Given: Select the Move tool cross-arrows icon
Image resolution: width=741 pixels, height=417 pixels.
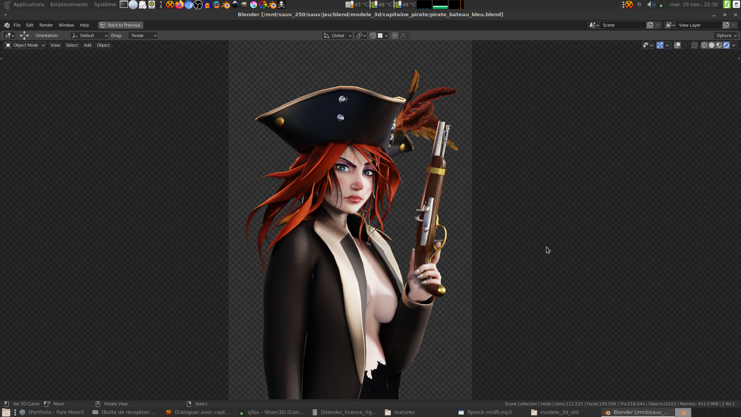Looking at the screenshot, I should [x=24, y=36].
